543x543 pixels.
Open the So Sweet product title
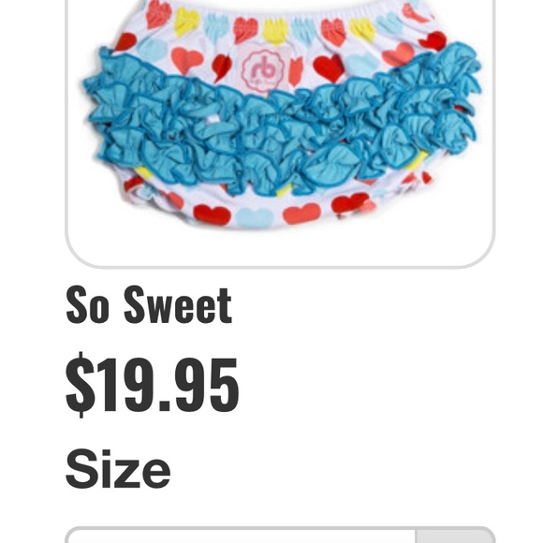tap(149, 304)
